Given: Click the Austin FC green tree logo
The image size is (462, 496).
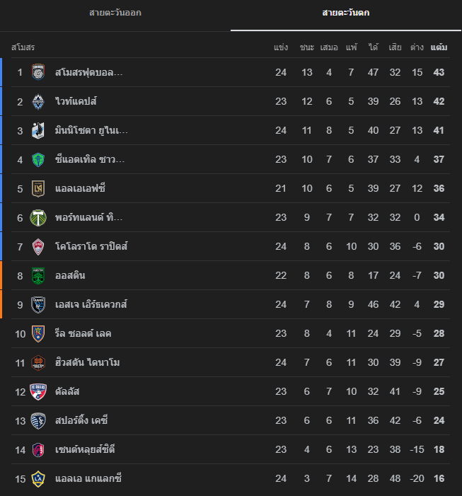Looking at the screenshot, I should [38, 275].
